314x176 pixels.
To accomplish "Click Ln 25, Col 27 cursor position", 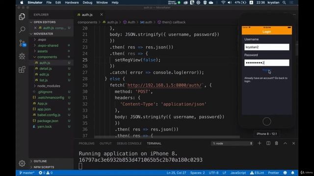I will 177,173.
